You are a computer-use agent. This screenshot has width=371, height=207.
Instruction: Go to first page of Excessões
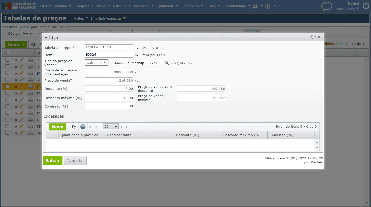point(90,127)
